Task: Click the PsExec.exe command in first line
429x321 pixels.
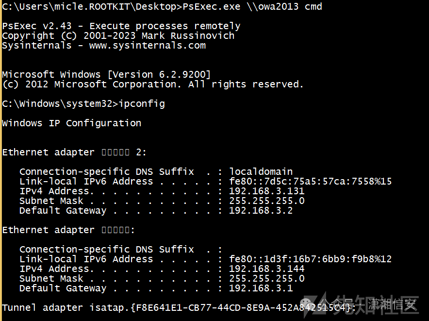Action: [x=210, y=7]
